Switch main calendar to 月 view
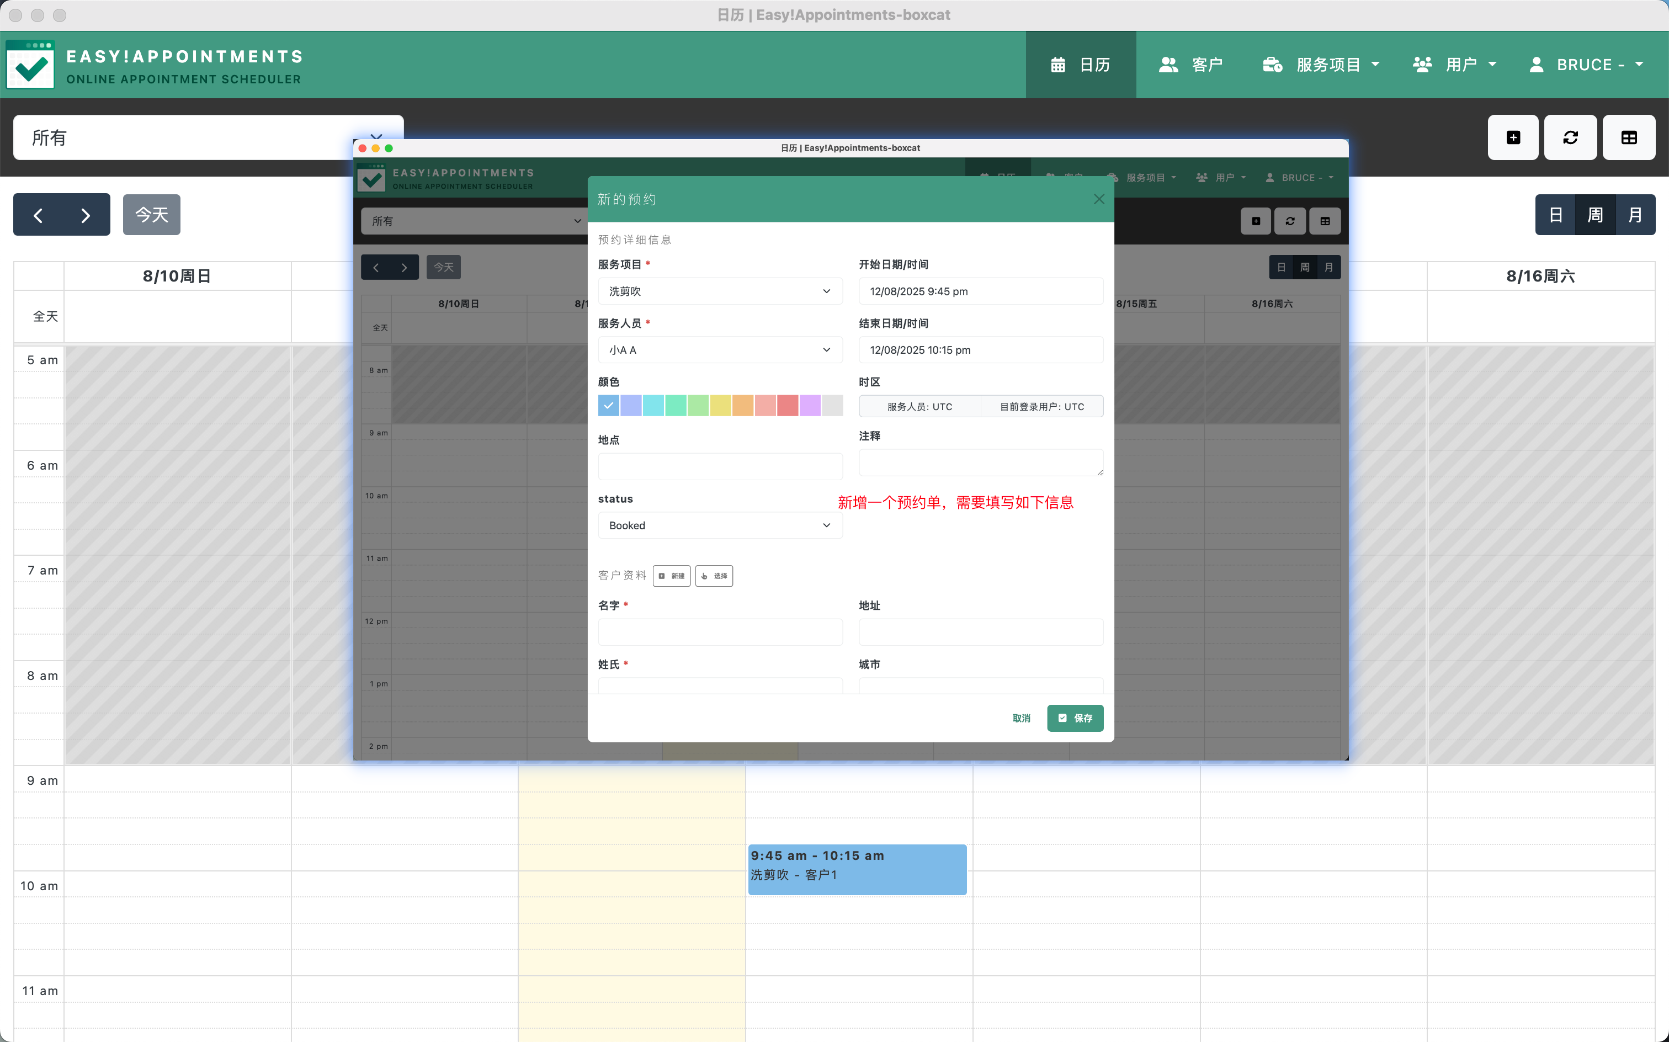The width and height of the screenshot is (1669, 1042). [x=1635, y=215]
